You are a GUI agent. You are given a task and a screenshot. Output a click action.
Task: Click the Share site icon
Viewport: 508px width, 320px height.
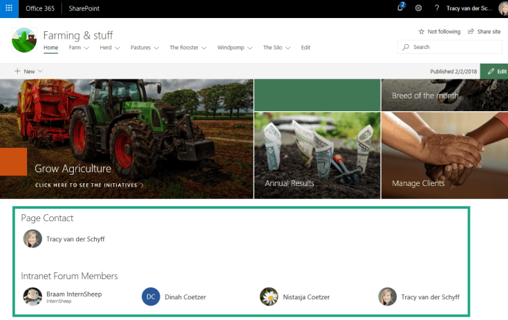471,31
